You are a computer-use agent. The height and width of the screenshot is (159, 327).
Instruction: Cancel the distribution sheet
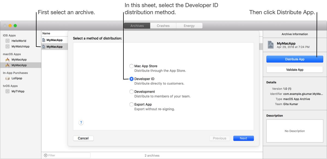83,138
